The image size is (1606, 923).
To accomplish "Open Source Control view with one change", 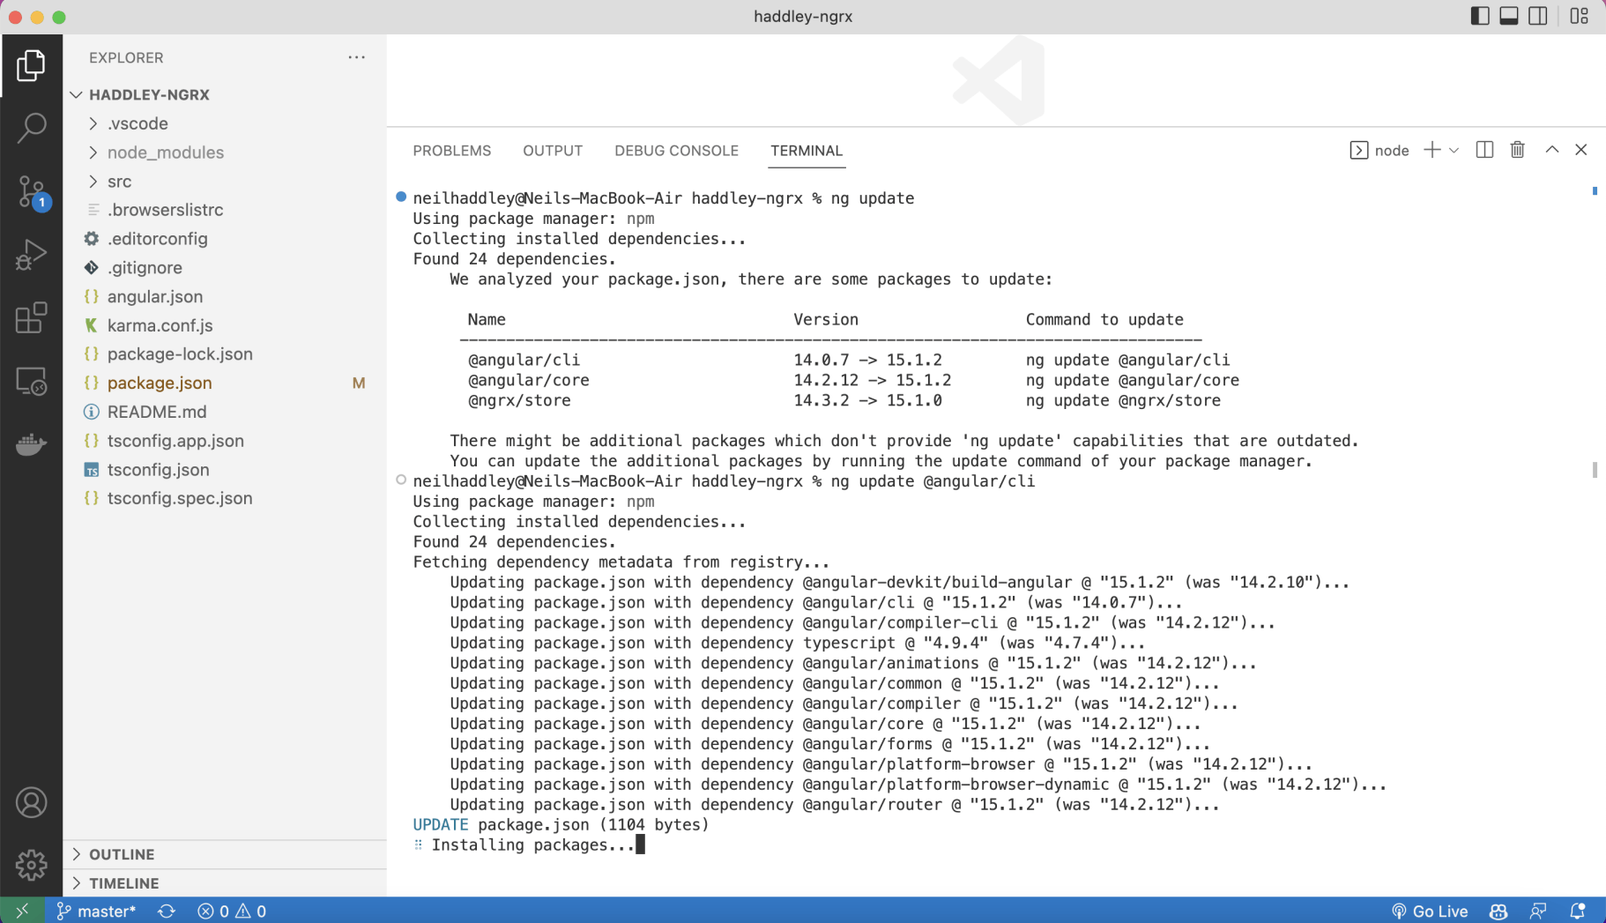I will (x=31, y=191).
